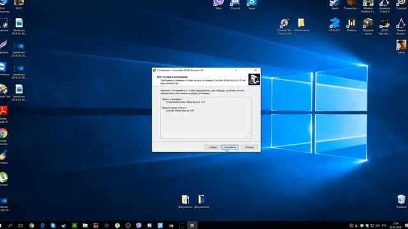Select the Discord desktop shortcut
408x229 pixels.
(x=235, y=4)
